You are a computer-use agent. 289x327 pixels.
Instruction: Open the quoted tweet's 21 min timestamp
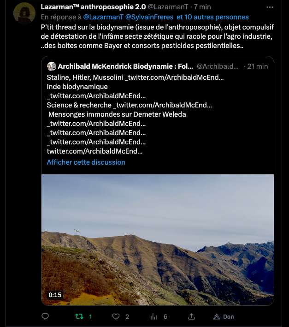[258, 66]
